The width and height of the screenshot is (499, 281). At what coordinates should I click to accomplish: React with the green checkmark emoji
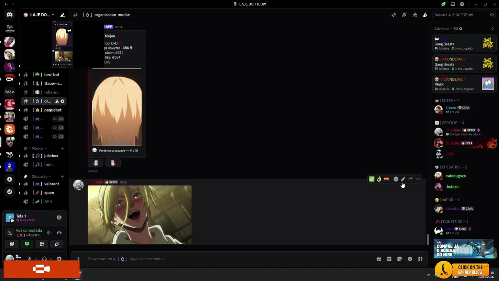372,179
